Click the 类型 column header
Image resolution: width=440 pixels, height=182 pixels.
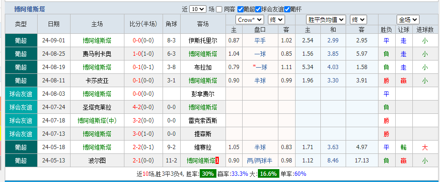pos(21,24)
